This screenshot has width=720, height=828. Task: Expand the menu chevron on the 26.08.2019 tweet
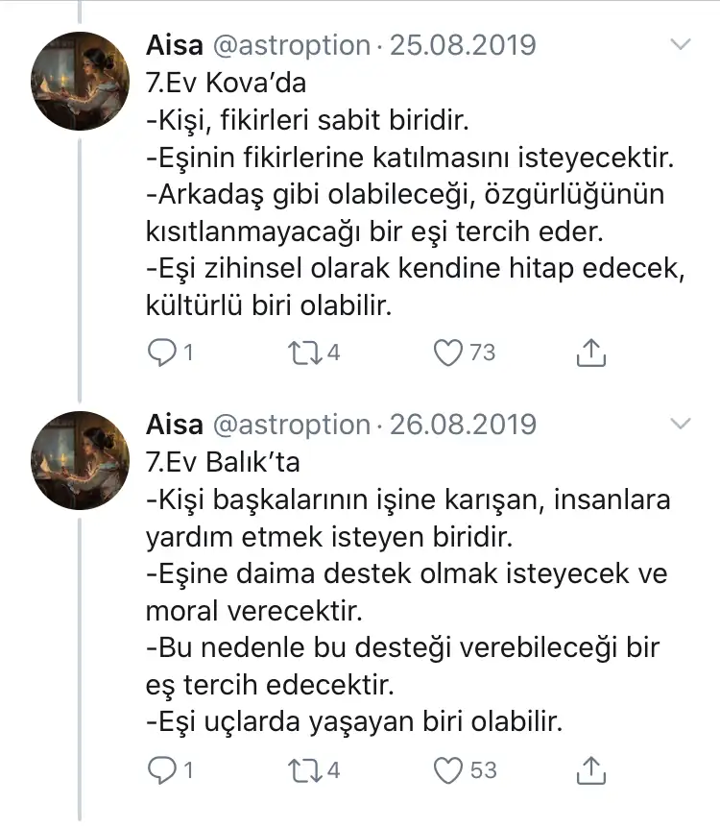(x=680, y=424)
